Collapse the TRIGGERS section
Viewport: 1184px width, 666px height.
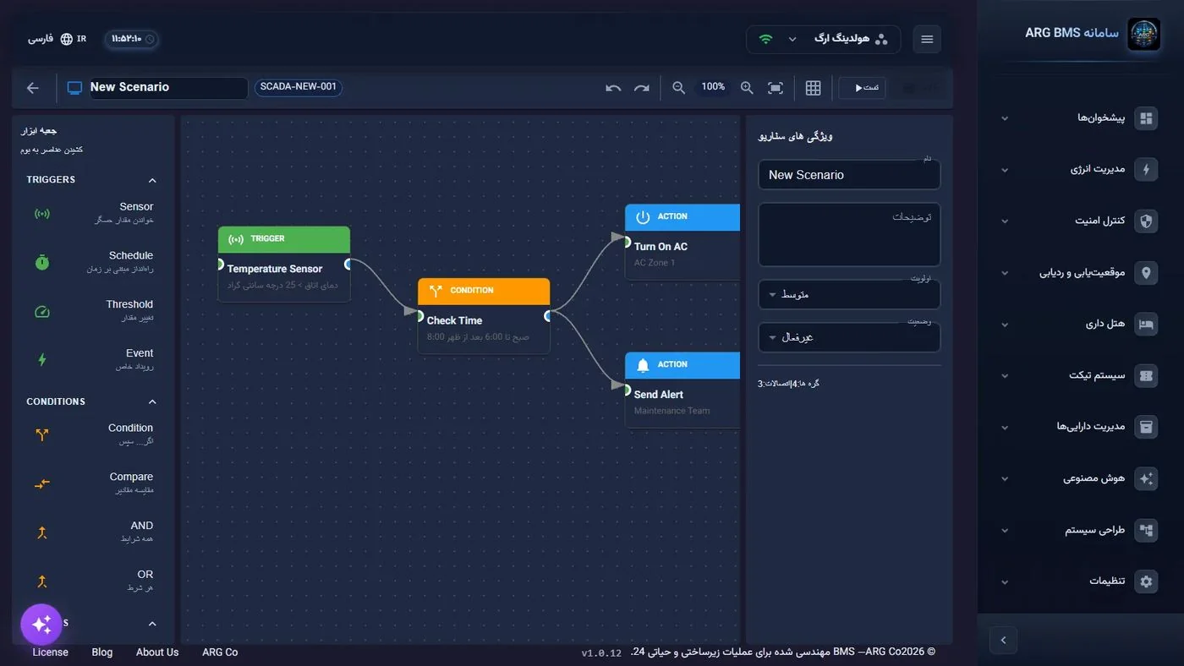[152, 180]
